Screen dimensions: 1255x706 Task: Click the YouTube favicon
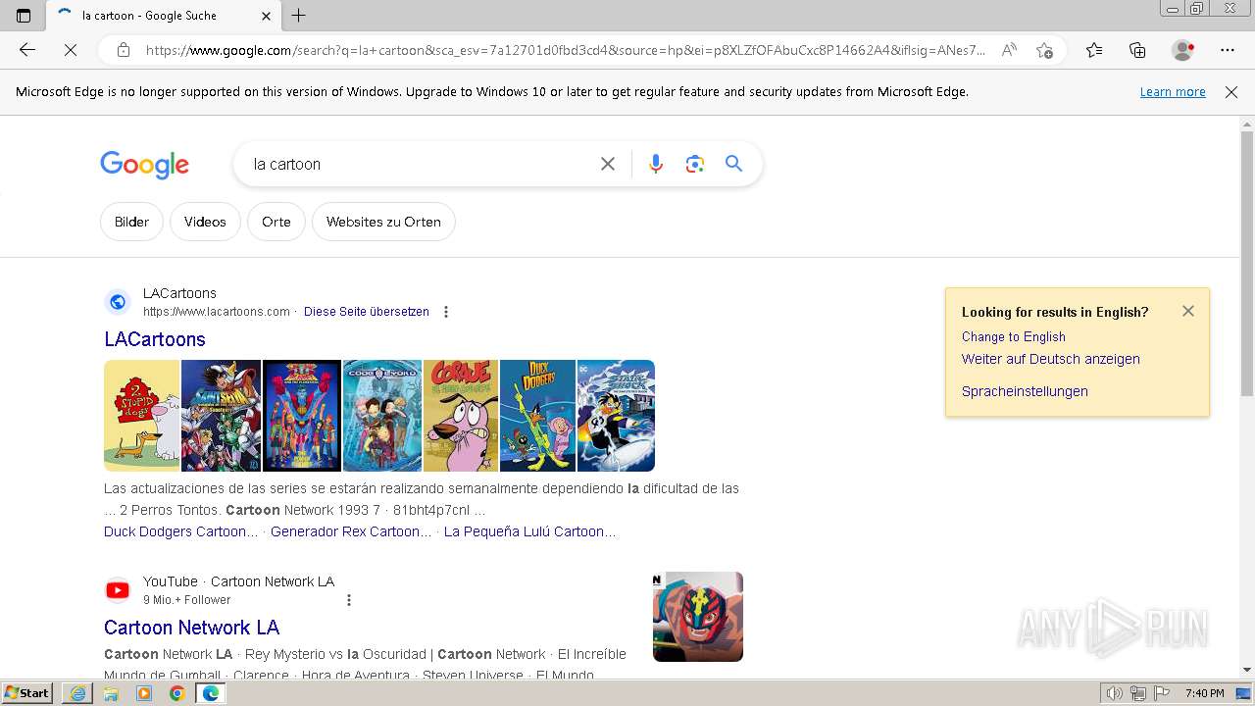tap(118, 590)
